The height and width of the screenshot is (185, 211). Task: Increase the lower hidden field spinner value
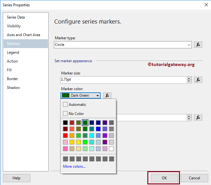tap(189, 116)
